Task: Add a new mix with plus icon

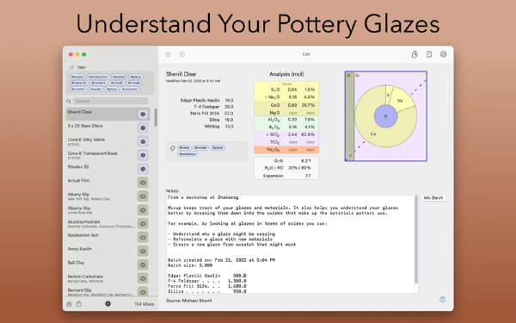Action: (108, 304)
